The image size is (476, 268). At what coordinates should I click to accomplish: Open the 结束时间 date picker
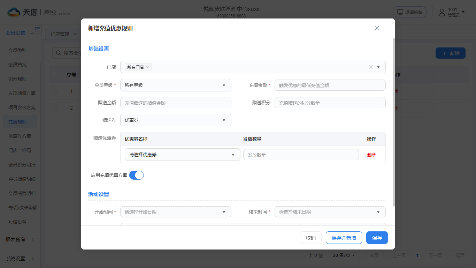pyautogui.click(x=330, y=212)
